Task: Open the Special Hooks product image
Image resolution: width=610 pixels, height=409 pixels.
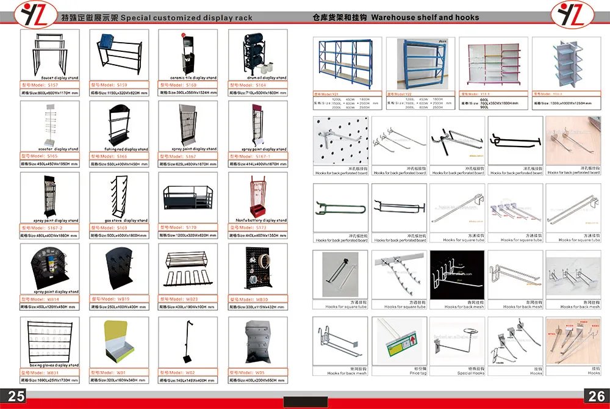Action: [458, 342]
